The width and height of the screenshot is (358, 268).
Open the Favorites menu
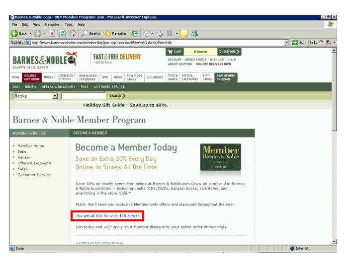click(52, 24)
